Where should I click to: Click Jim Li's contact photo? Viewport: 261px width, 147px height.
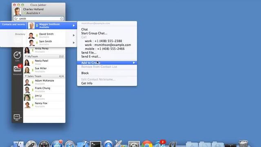tap(27, 97)
